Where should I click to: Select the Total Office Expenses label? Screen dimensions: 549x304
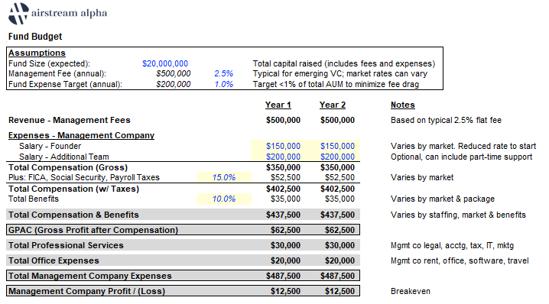pyautogui.click(x=54, y=260)
